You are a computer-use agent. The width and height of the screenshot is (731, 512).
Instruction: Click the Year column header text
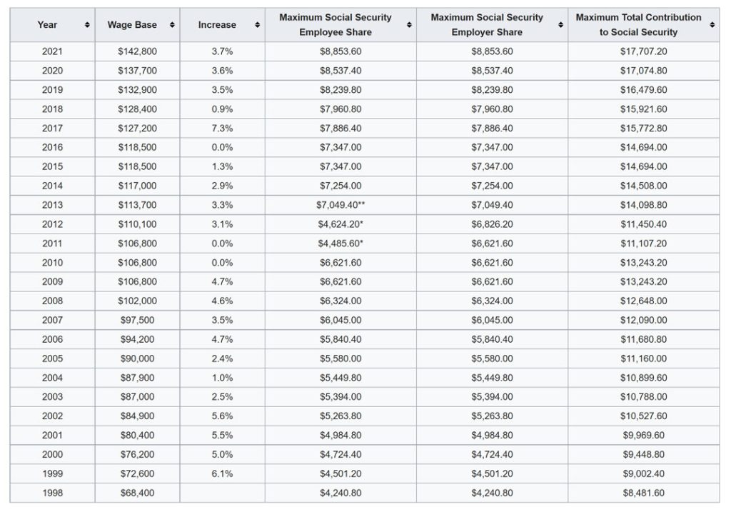(48, 25)
